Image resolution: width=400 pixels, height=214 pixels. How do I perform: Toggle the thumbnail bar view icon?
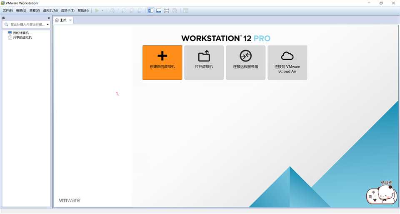pyautogui.click(x=159, y=11)
